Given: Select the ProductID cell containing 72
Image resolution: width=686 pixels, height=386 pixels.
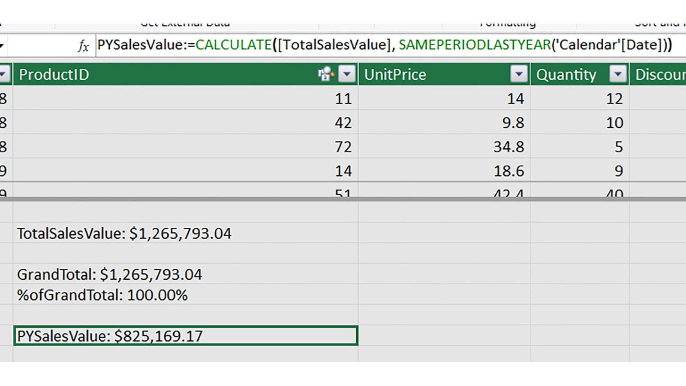Looking at the screenshot, I should pyautogui.click(x=185, y=147).
